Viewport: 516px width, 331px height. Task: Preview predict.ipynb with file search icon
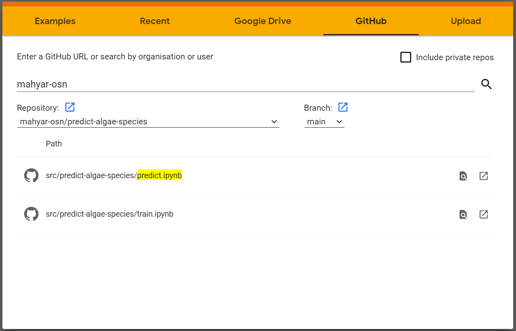[463, 176]
